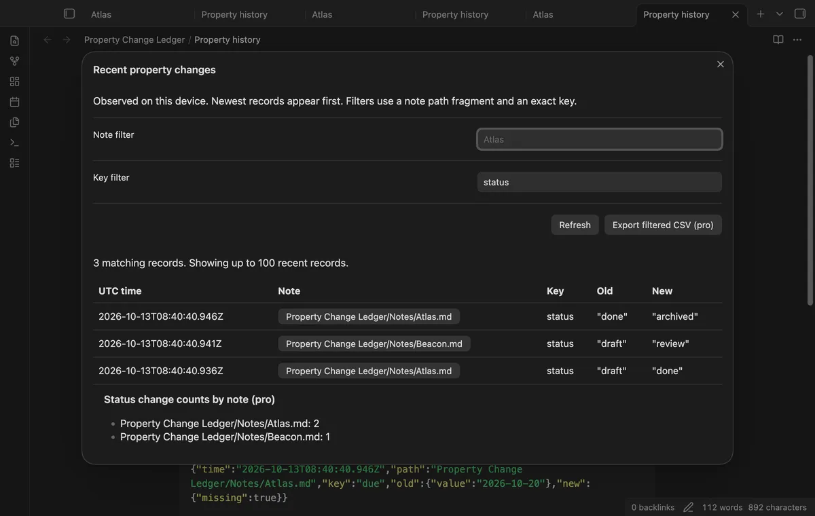Close the Recent property changes dialog
815x516 pixels.
point(721,64)
